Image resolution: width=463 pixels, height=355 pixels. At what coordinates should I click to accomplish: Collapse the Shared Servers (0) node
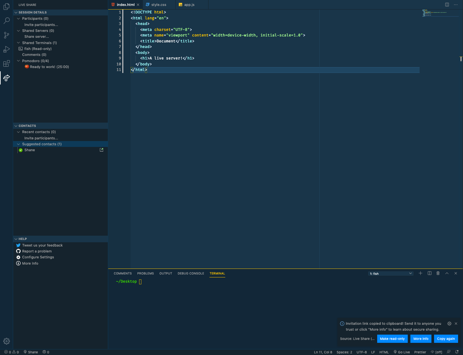(x=18, y=31)
